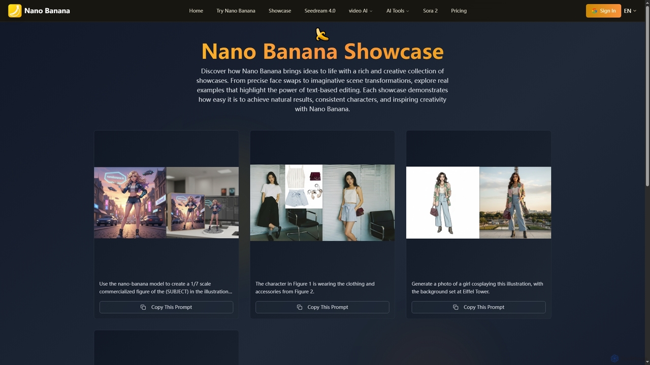The width and height of the screenshot is (650, 365).
Task: Open the EN language selector
Action: [x=630, y=11]
